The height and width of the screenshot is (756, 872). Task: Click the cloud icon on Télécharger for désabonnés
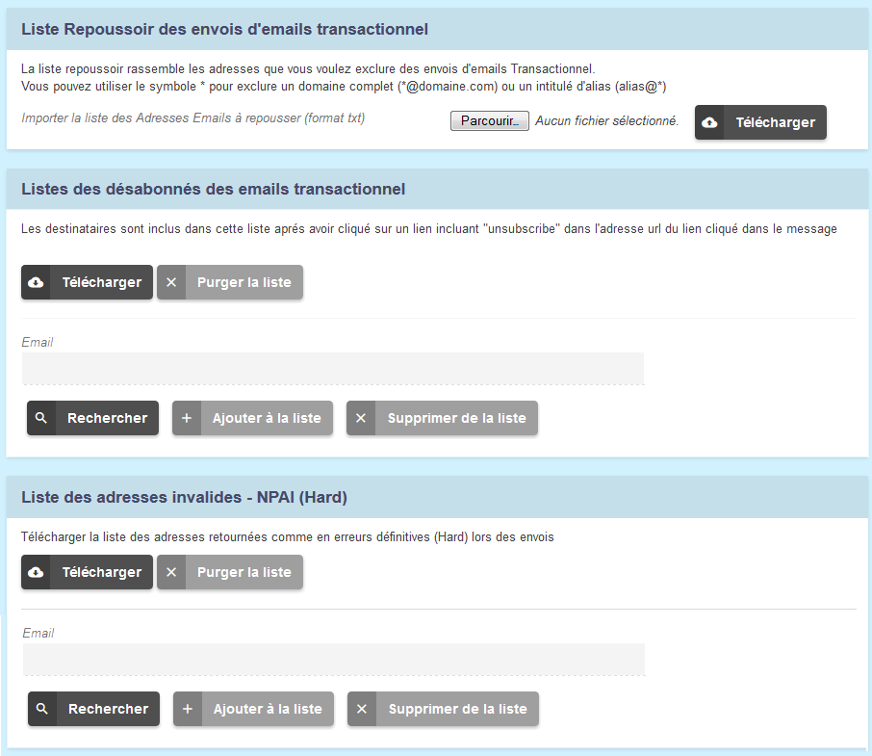[x=37, y=282]
